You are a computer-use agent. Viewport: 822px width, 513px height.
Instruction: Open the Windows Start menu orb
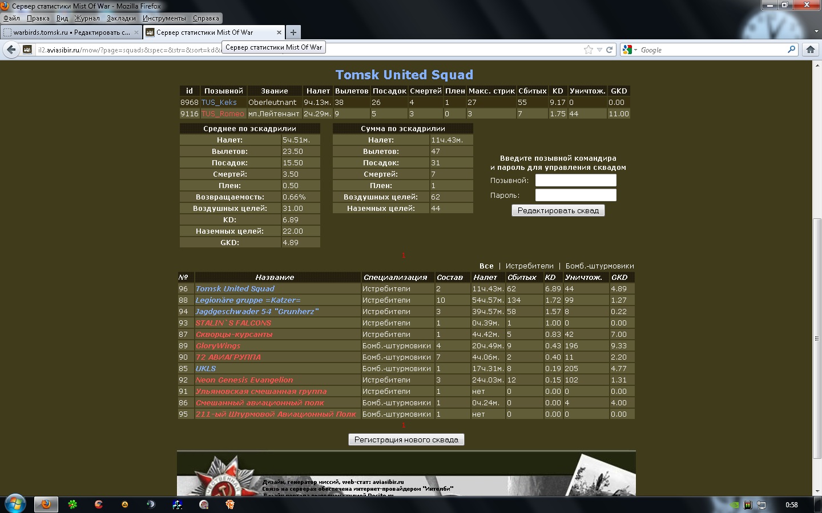(15, 504)
